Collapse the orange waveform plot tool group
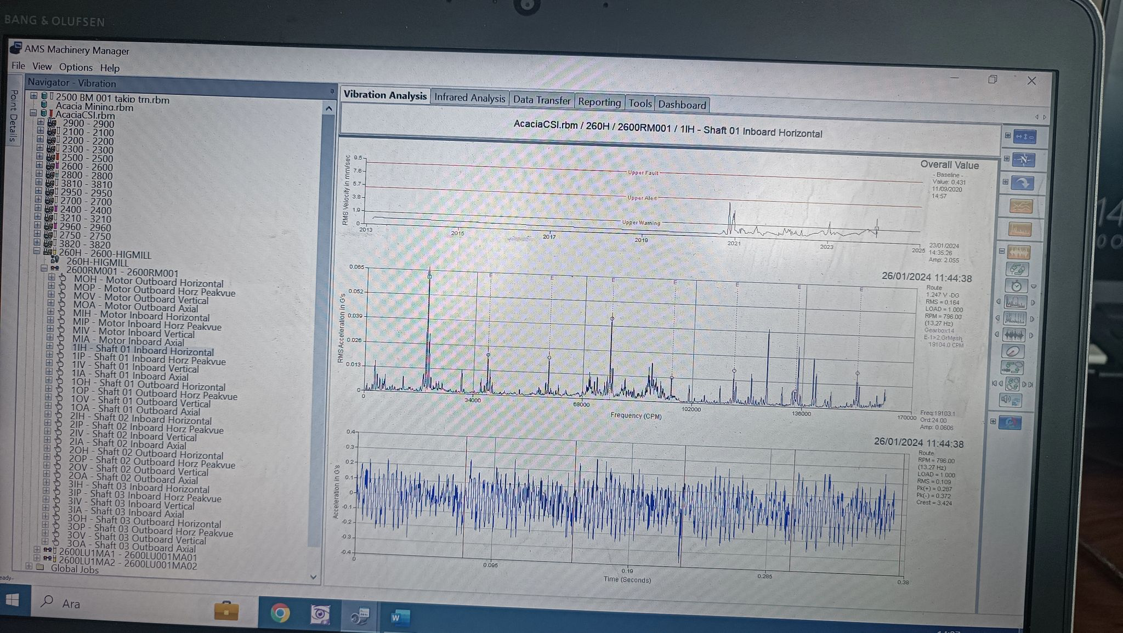The image size is (1123, 633). pos(1002,251)
